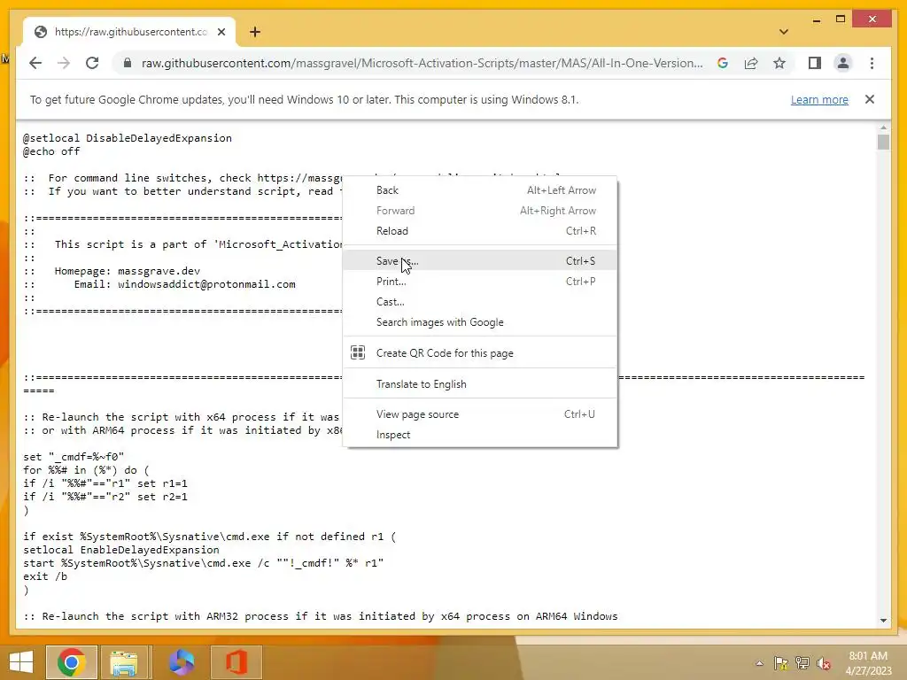Open the side panel icon
Image resolution: width=907 pixels, height=680 pixels.
click(815, 63)
